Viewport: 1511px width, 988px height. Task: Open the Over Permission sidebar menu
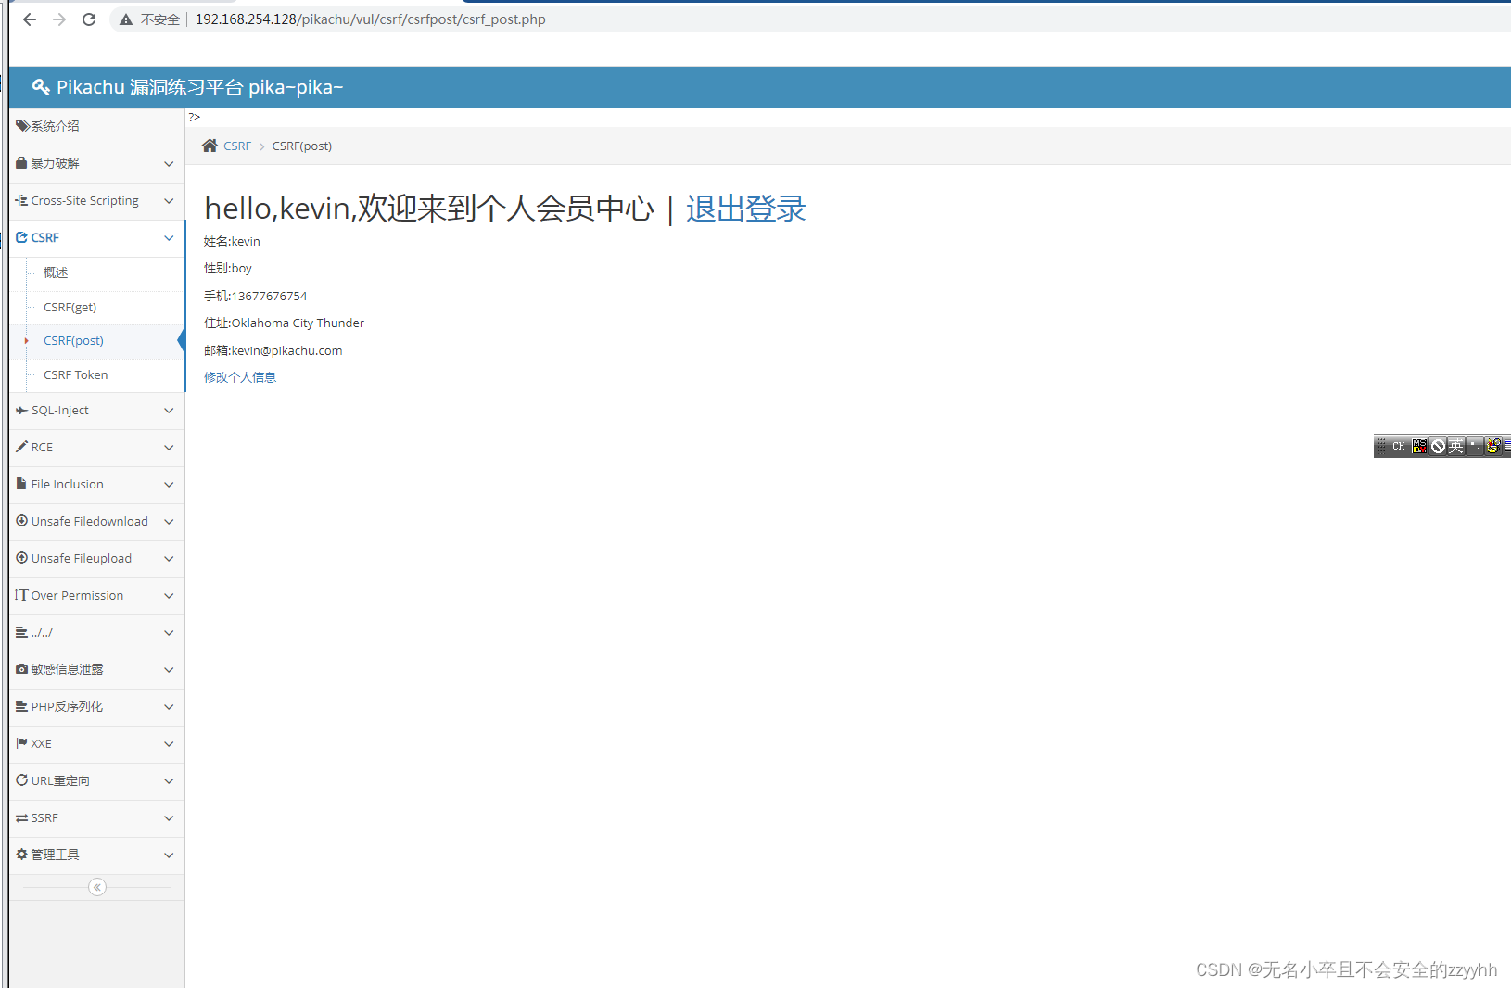[96, 596]
